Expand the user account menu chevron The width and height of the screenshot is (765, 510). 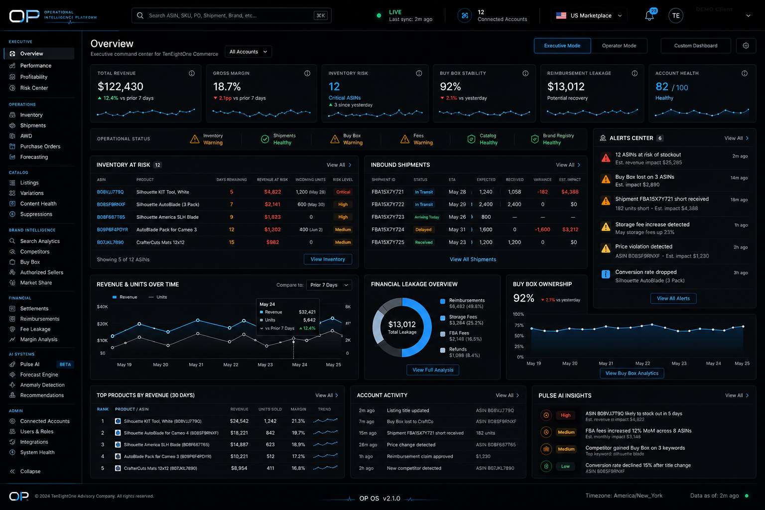[748, 16]
